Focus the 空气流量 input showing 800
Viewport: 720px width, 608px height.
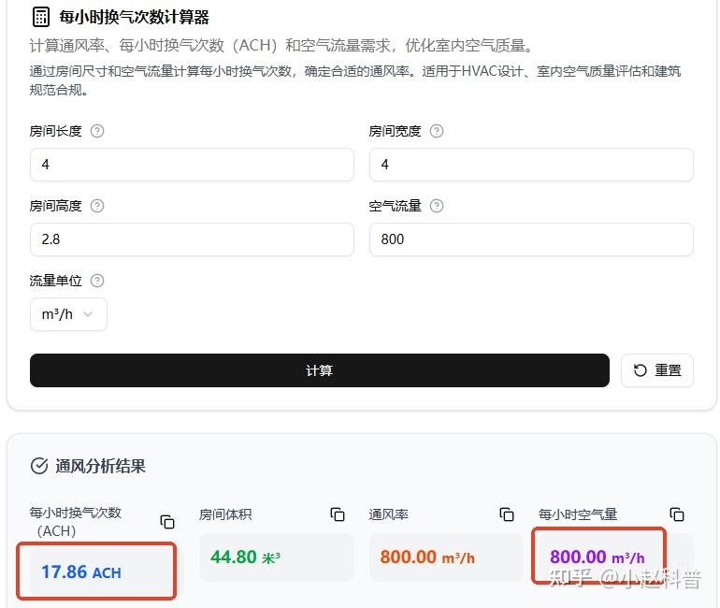[x=531, y=239]
